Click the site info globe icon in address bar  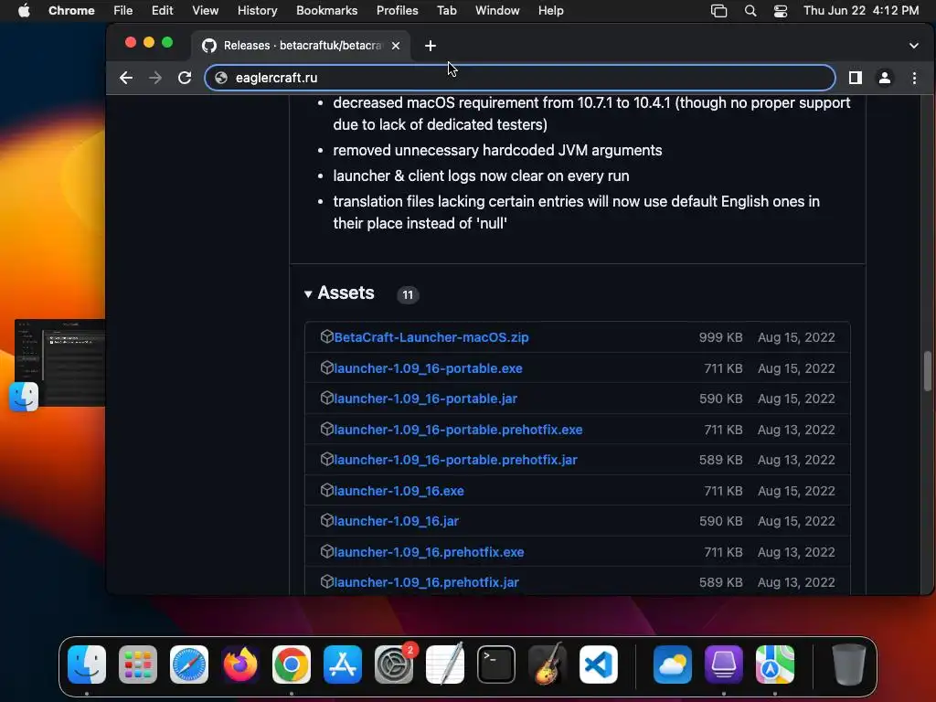point(221,78)
